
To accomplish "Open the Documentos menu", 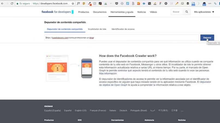I will tap(100, 12).
